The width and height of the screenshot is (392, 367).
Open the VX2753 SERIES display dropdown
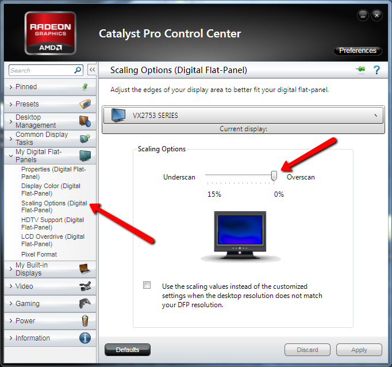click(x=243, y=115)
